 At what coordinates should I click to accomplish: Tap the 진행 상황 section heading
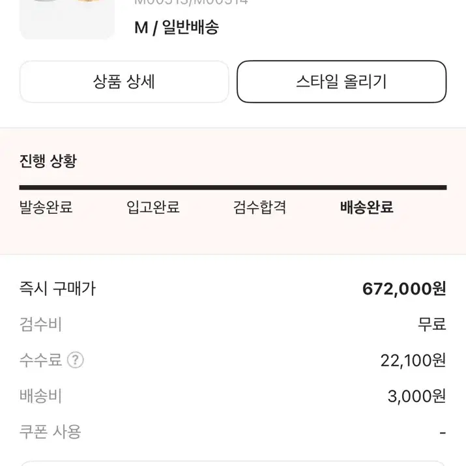coord(48,161)
